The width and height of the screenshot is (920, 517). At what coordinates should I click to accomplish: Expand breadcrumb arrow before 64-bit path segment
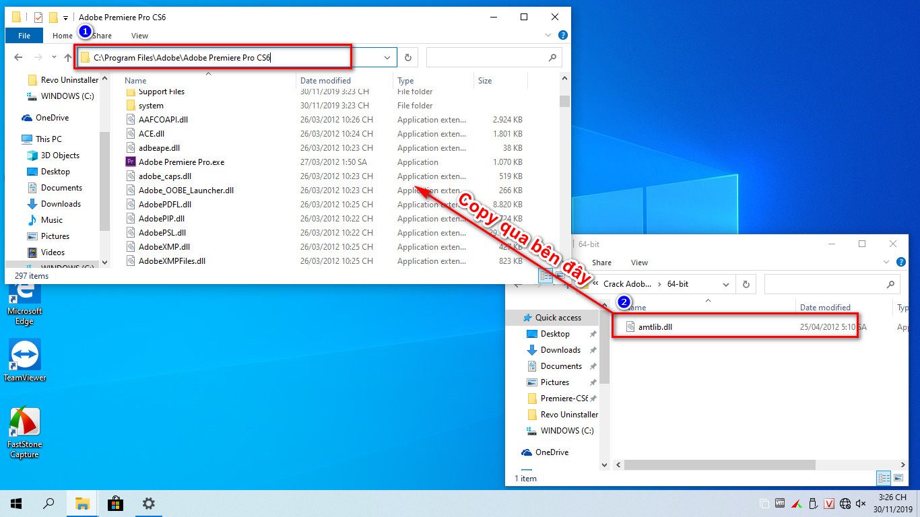click(659, 284)
